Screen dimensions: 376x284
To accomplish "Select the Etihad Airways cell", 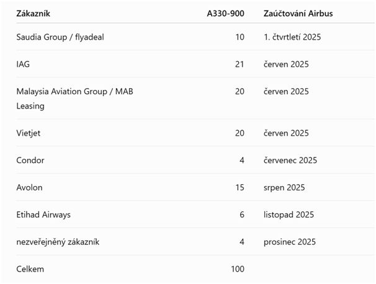I will click(43, 215).
